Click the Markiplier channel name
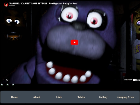The width and height of the screenshot is (140, 105). click(x=12, y=6)
